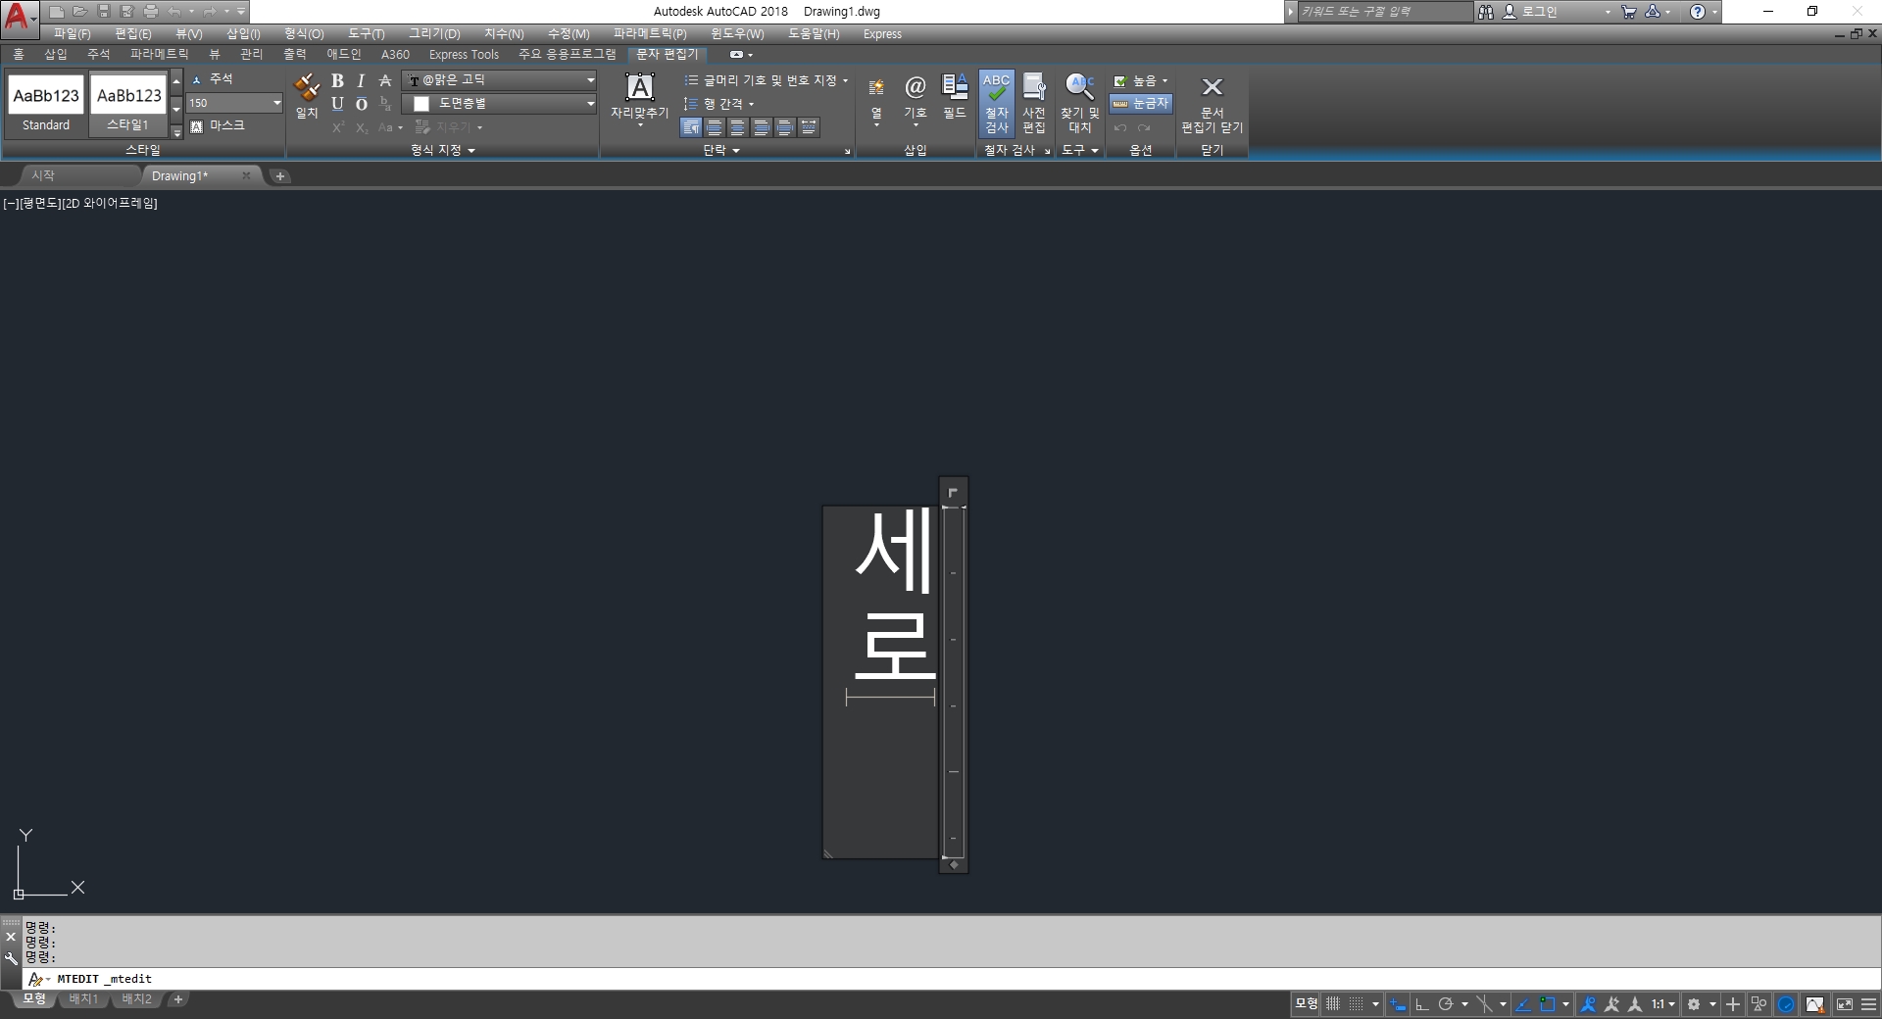Click the Isolate Objects status bar icon
1882x1019 pixels.
click(1759, 1004)
